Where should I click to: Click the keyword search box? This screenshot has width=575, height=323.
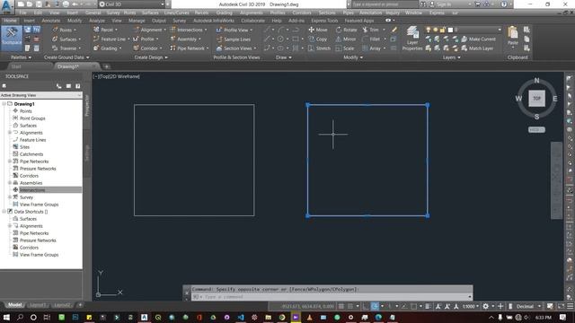[385, 4]
